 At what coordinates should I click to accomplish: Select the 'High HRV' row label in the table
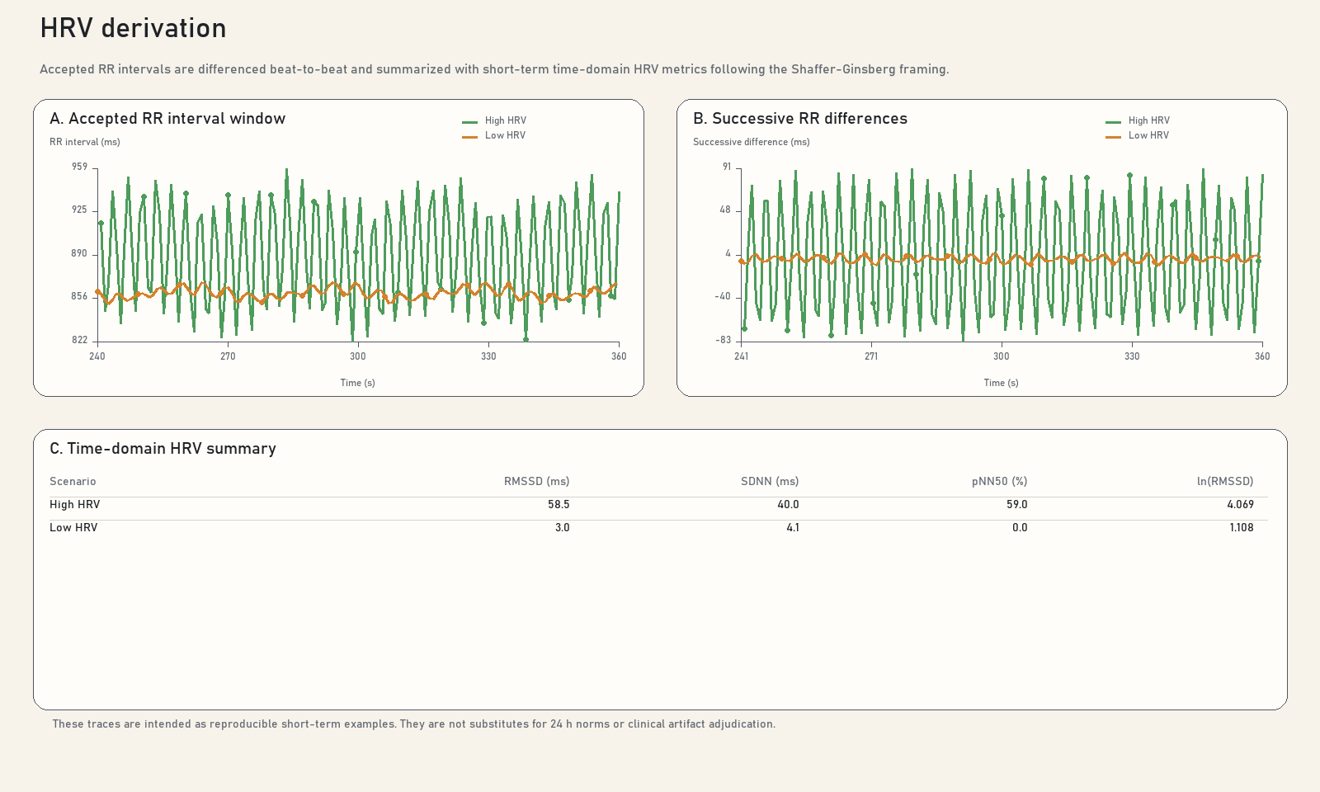74,504
